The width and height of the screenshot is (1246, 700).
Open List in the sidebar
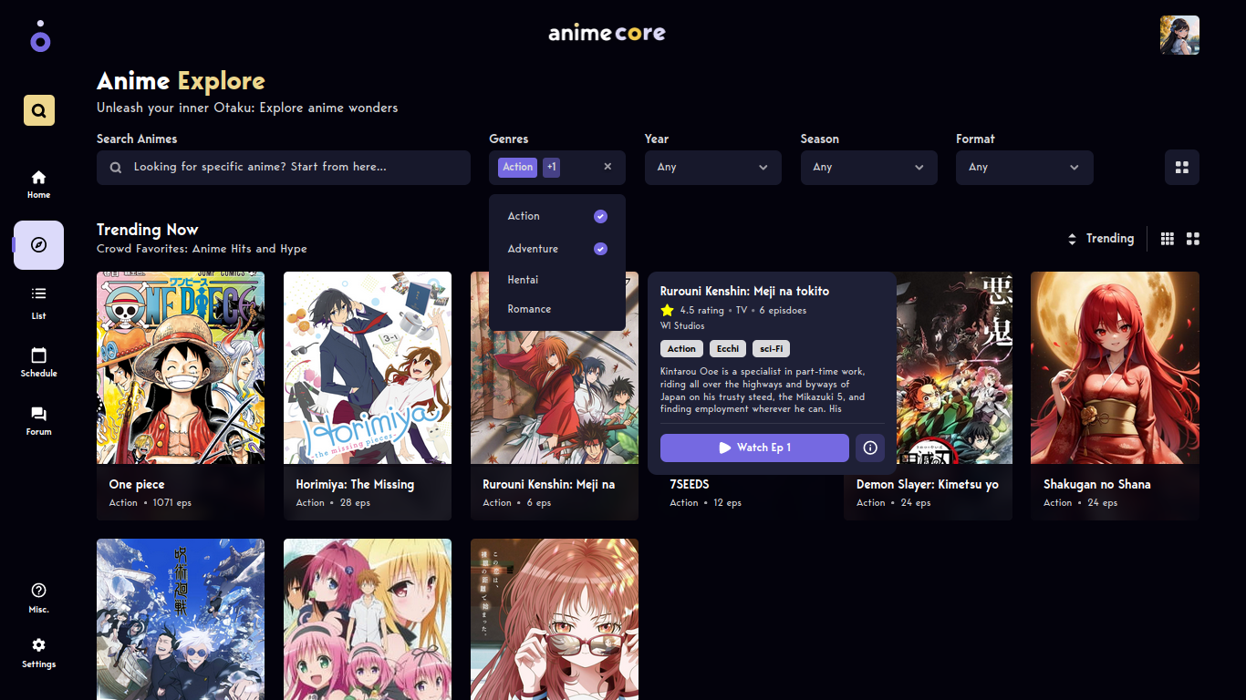[38, 304]
